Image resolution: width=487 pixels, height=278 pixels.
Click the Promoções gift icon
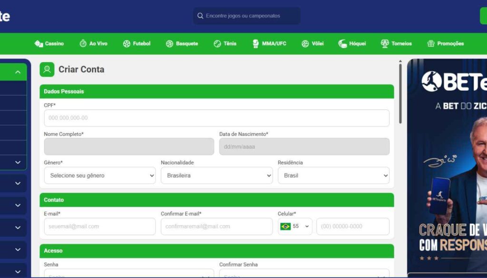tap(431, 44)
